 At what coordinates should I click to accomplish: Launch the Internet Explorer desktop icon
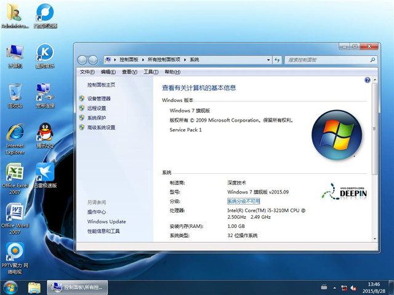(15, 139)
